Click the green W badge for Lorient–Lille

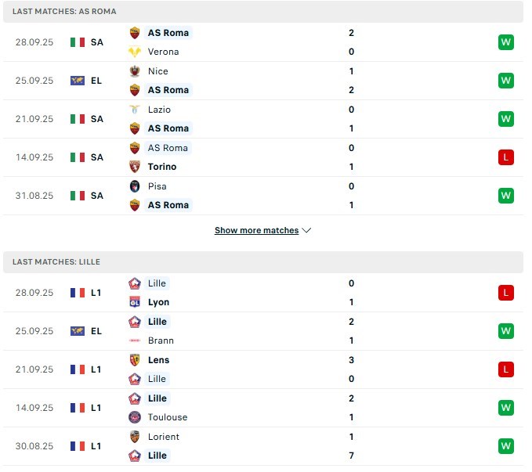tap(505, 446)
